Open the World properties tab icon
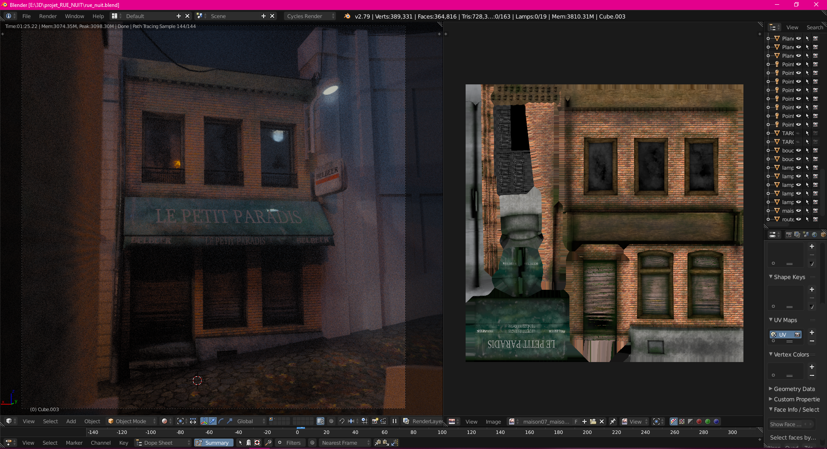 tap(815, 235)
